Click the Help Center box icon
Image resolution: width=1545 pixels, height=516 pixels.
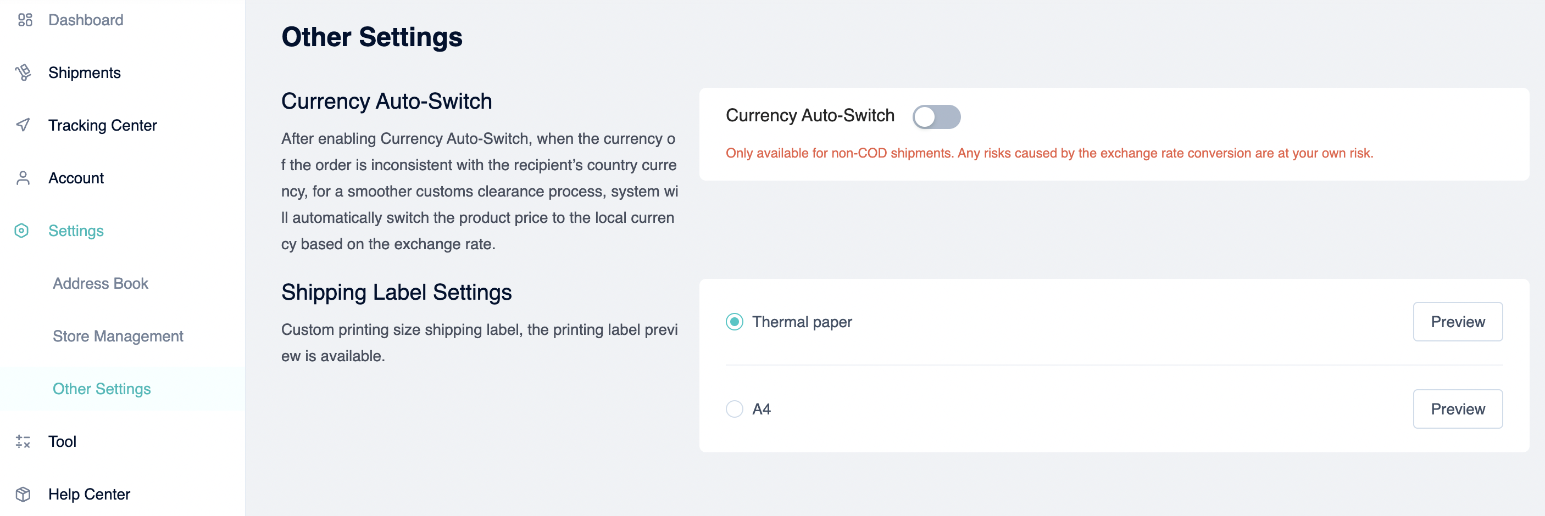click(x=23, y=495)
